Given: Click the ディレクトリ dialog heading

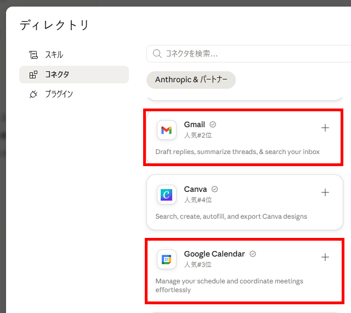Looking at the screenshot, I should click(x=54, y=25).
